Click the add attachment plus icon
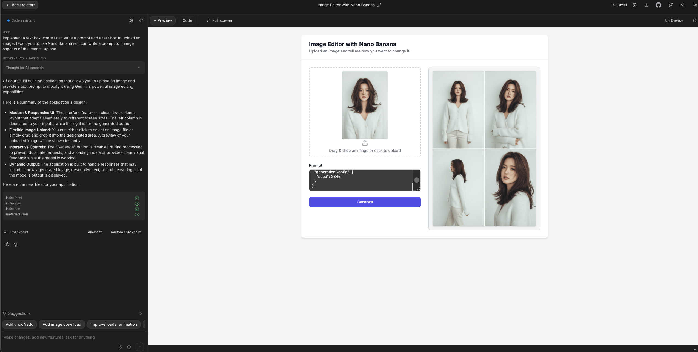698x352 pixels. coord(129,347)
